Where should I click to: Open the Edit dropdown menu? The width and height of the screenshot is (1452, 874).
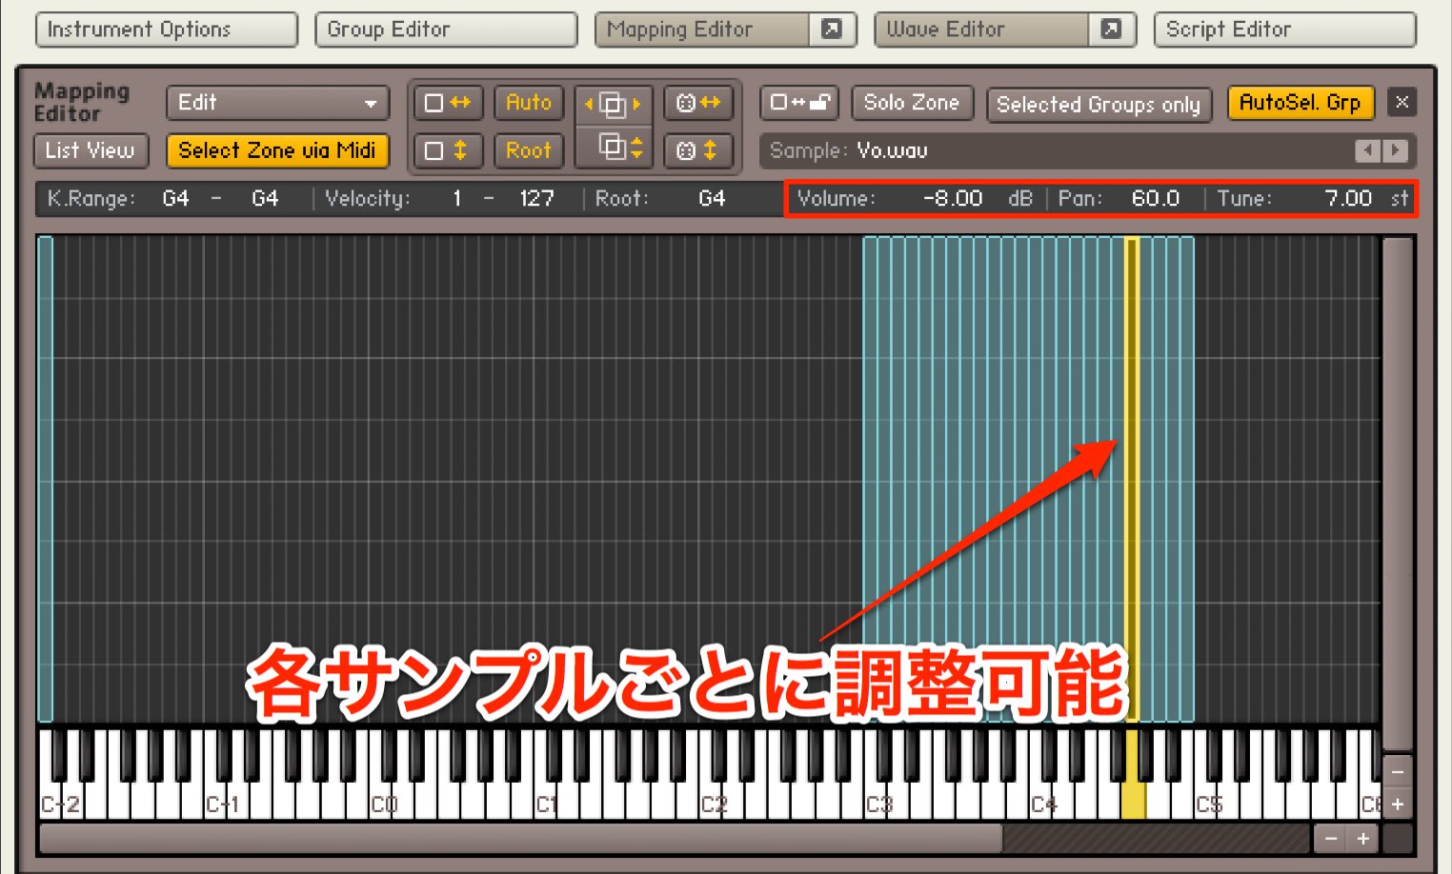277,103
